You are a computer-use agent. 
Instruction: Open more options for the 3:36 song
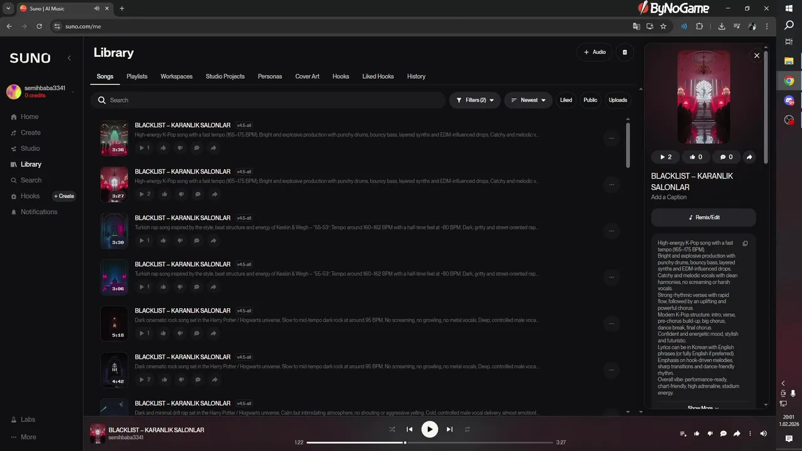pyautogui.click(x=611, y=138)
